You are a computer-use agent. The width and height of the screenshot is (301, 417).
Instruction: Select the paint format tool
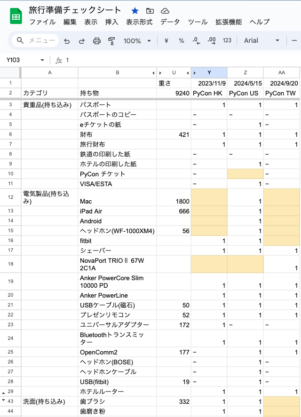click(x=111, y=41)
